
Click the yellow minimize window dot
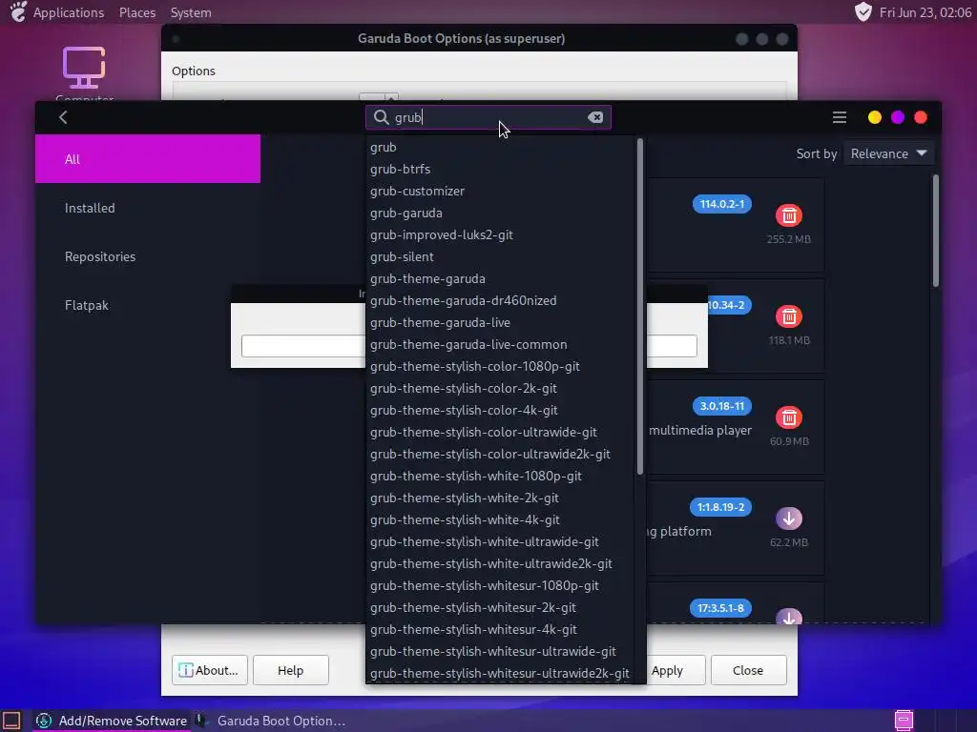875,117
